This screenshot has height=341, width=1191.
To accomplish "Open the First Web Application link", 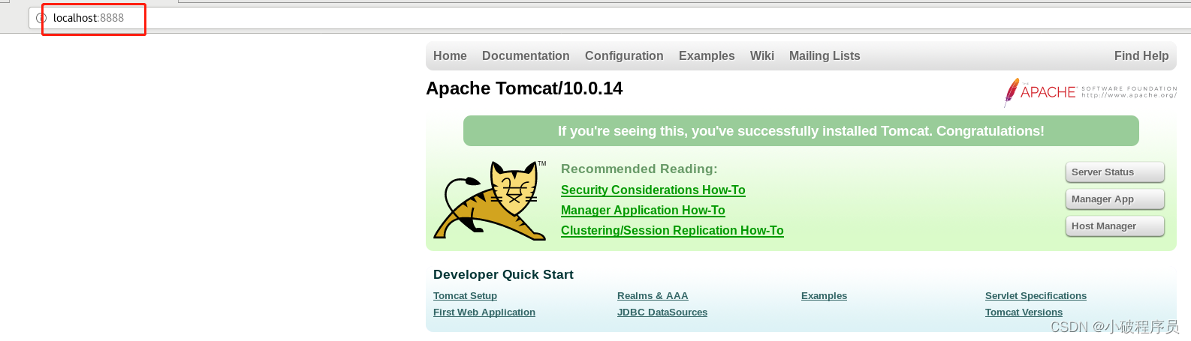I will click(x=484, y=313).
